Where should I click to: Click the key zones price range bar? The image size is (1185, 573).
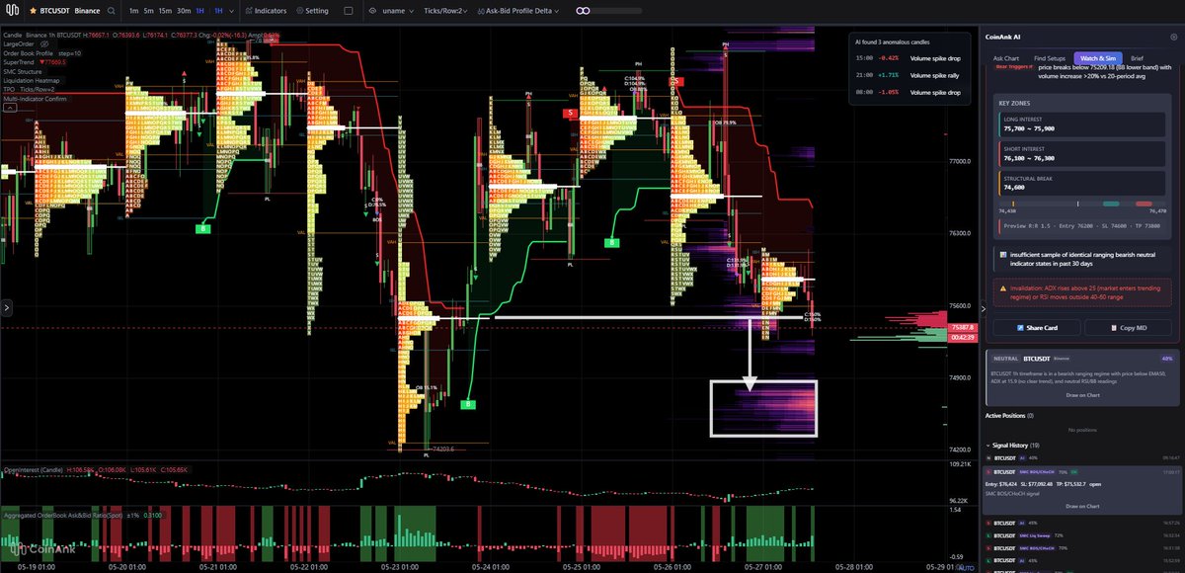click(1081, 202)
